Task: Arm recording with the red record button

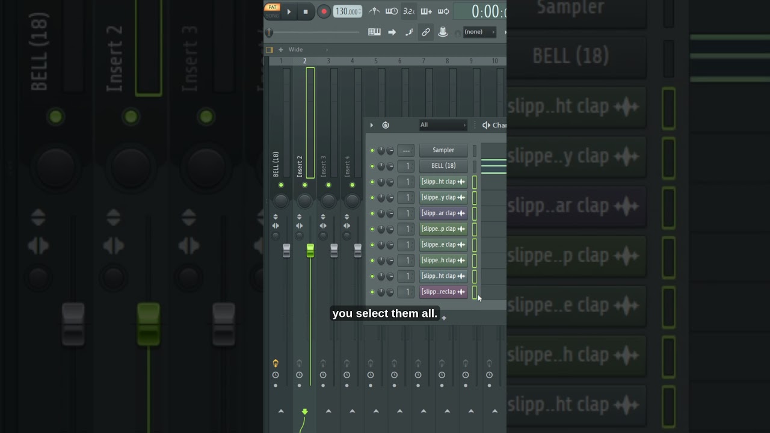Action: [x=324, y=11]
